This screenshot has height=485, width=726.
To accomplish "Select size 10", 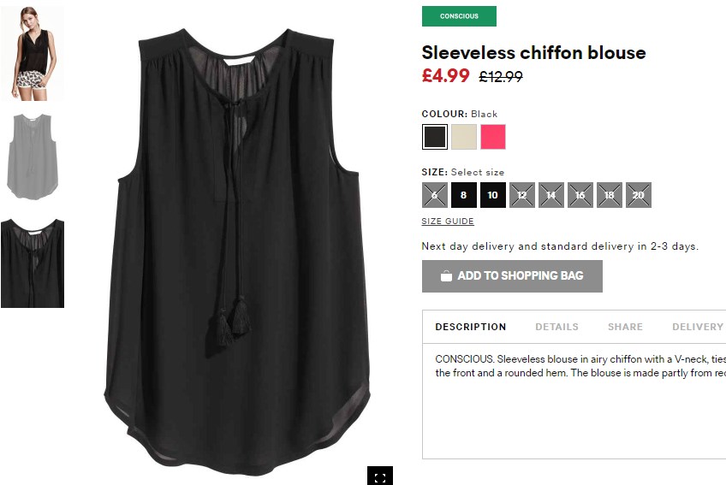I will (492, 195).
